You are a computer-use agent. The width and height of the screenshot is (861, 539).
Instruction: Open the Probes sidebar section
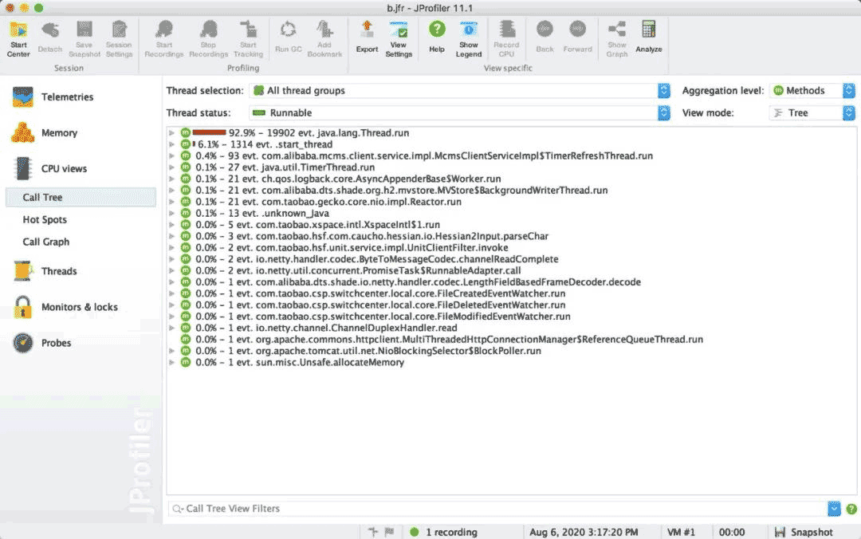pyautogui.click(x=56, y=343)
